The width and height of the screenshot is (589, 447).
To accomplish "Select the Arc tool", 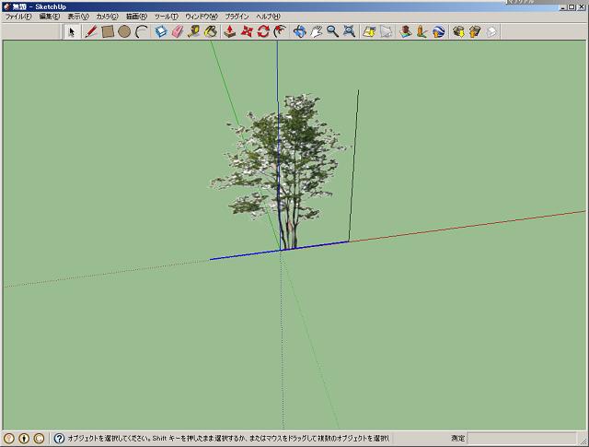I will click(142, 31).
